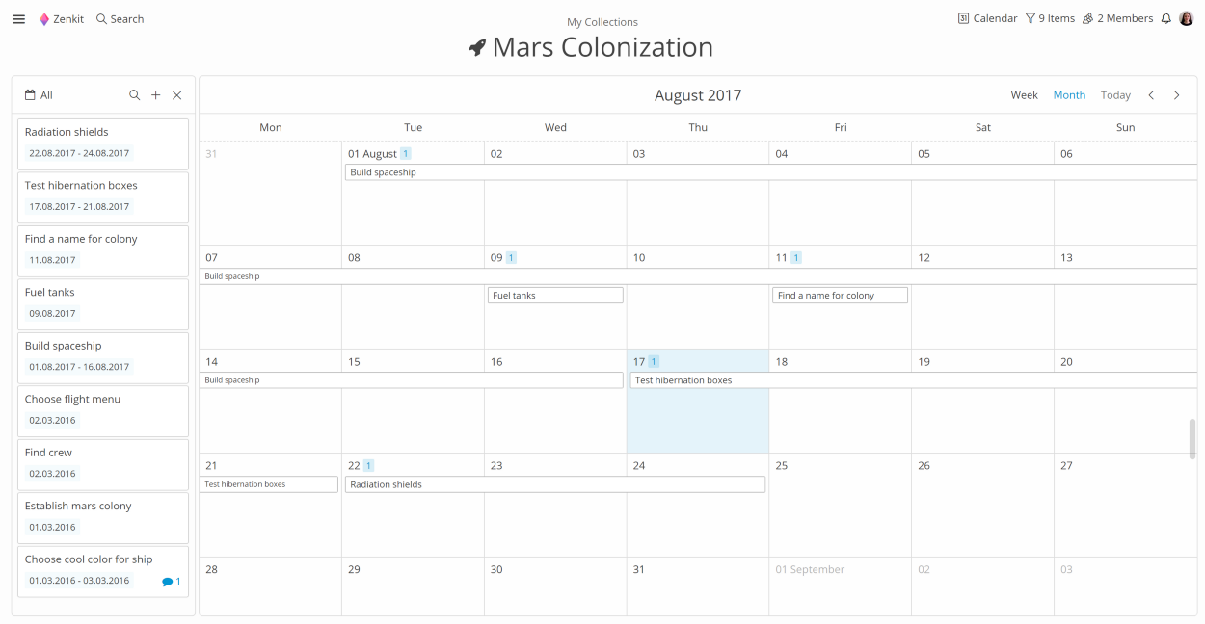Go to the next month
Viewport: 1205px width, 624px height.
point(1176,95)
